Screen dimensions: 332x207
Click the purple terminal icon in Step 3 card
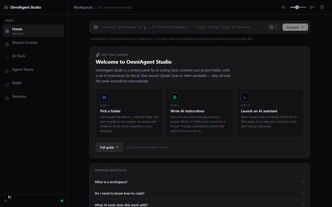click(245, 97)
